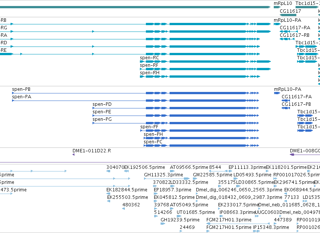This screenshot has width=320, height=233.
Task: Open EST 447389
Action: (283, 220)
